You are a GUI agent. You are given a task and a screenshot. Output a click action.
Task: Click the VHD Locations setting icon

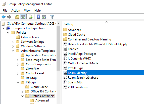tap(65, 87)
